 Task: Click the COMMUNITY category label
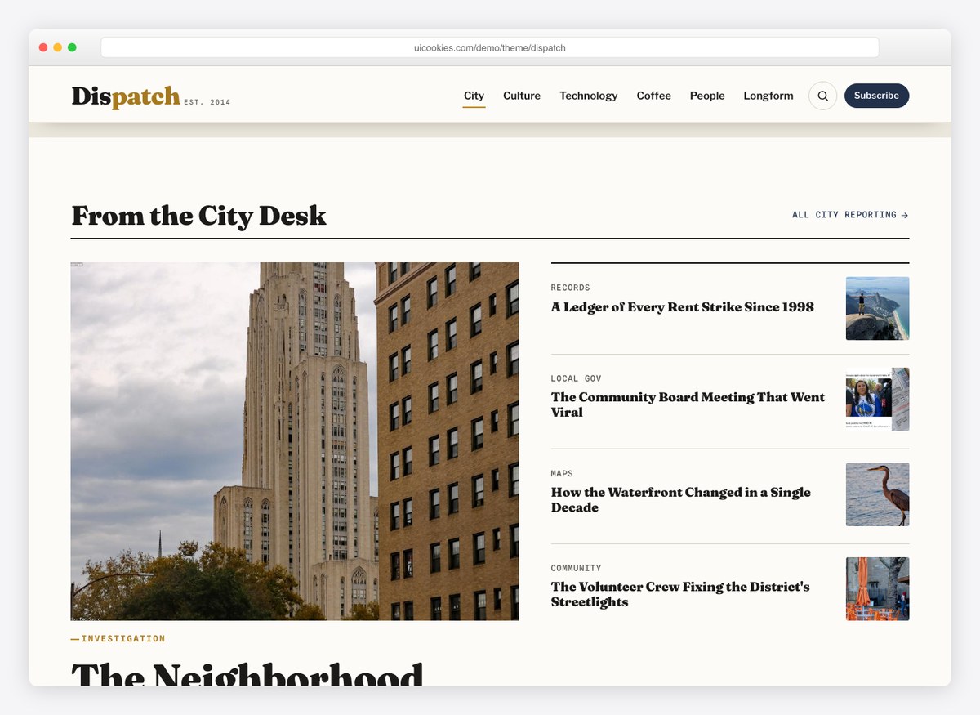576,568
